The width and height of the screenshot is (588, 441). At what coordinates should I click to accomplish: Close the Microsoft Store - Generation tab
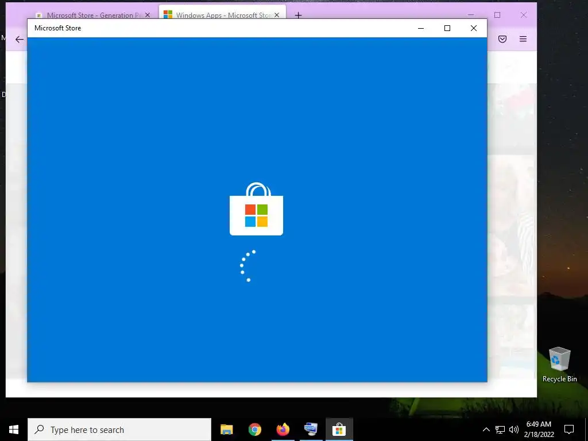148,15
